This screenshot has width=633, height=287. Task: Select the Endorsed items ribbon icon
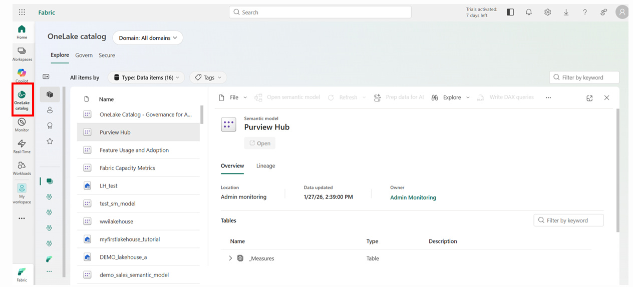click(x=50, y=125)
